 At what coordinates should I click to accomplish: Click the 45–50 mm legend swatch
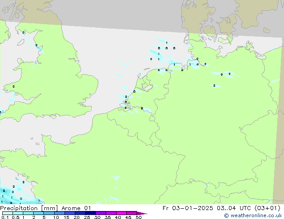[132, 213]
